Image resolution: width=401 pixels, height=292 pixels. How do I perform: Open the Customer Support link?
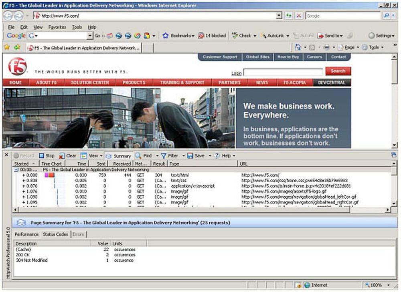click(220, 57)
